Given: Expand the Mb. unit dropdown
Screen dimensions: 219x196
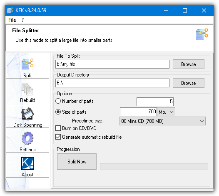Looking at the screenshot, I should [166, 112].
